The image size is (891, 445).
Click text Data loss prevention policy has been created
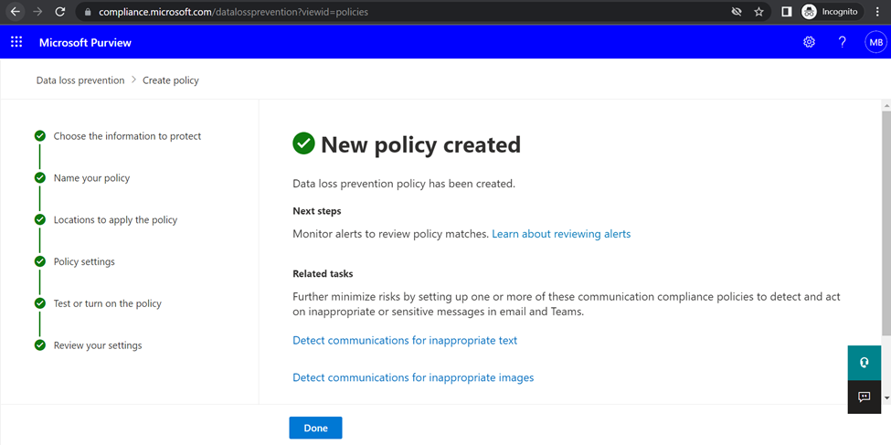[404, 184]
